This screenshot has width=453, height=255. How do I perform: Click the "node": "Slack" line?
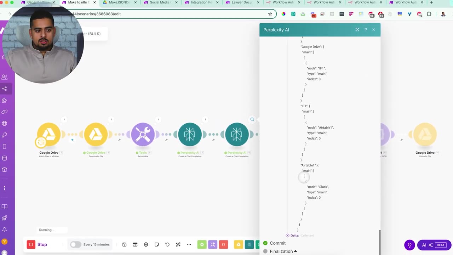coord(318,187)
